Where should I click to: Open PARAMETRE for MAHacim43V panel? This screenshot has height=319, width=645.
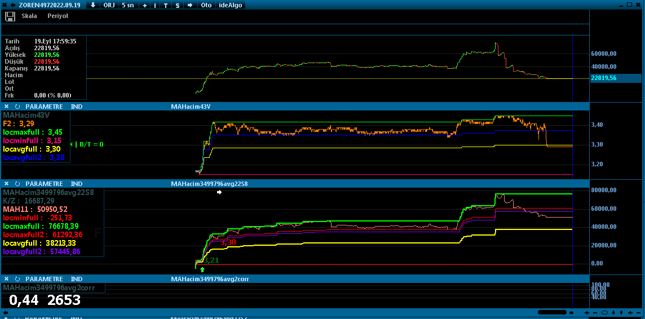coord(44,107)
